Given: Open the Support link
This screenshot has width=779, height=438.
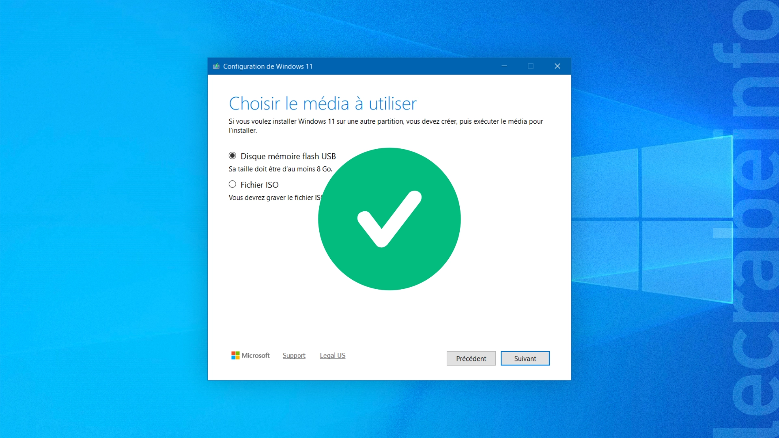Looking at the screenshot, I should point(294,356).
